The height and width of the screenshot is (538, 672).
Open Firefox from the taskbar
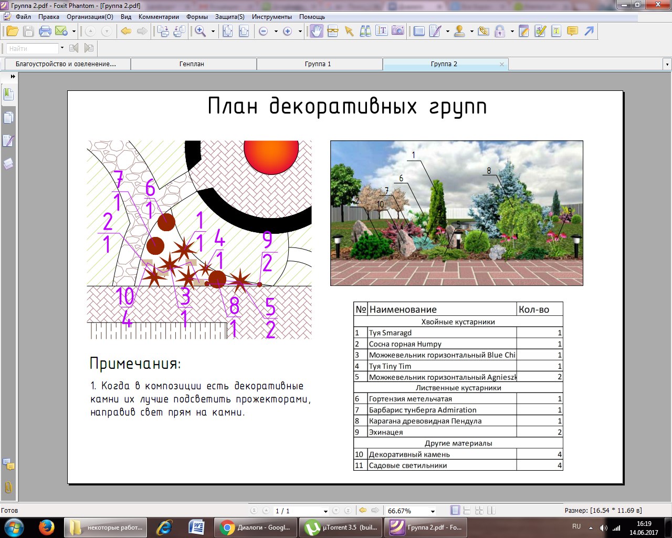coord(46,527)
